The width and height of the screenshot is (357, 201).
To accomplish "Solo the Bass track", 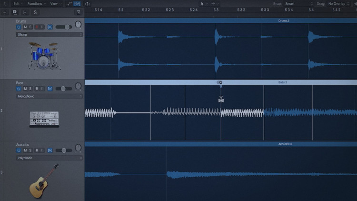I will [30, 89].
